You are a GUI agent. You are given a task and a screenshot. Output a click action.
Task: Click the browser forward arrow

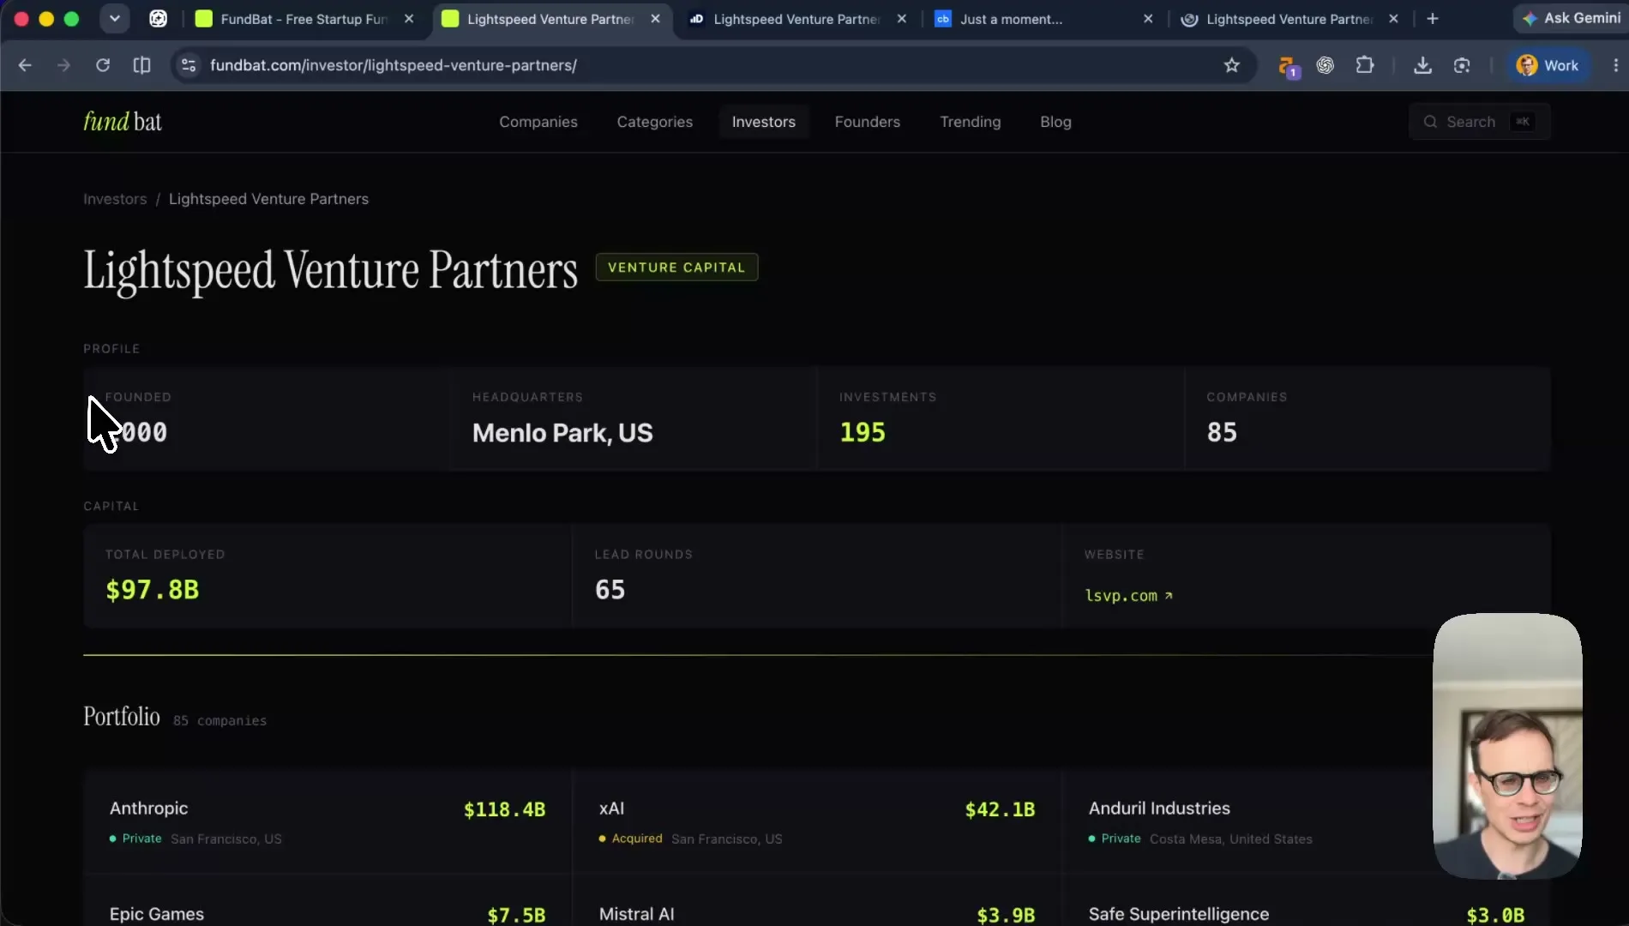point(63,65)
